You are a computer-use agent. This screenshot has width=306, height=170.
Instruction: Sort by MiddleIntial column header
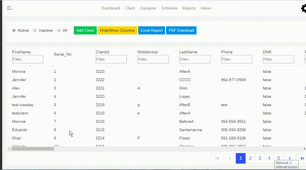click(x=147, y=52)
